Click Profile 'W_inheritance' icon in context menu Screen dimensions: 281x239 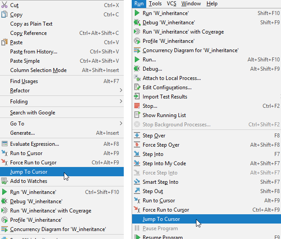click(x=4, y=220)
